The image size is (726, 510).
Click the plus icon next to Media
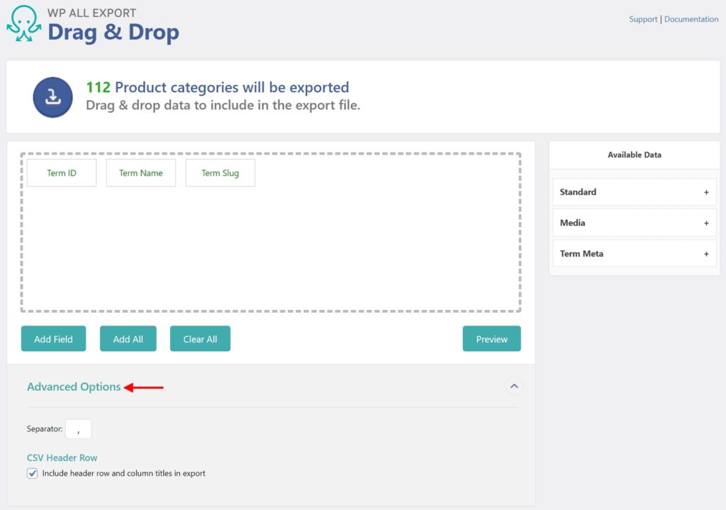[706, 223]
